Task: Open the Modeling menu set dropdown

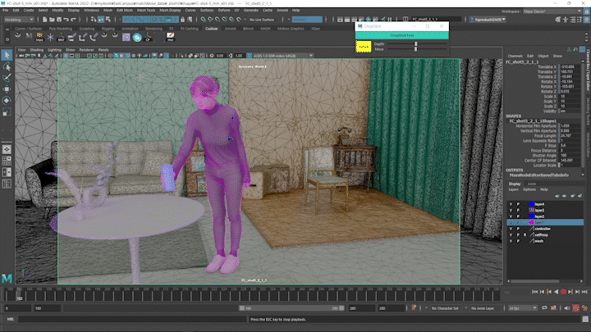Action: 18,19
